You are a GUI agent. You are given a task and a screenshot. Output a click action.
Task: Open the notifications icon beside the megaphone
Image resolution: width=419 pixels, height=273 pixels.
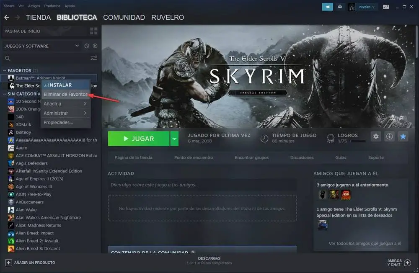(x=340, y=7)
